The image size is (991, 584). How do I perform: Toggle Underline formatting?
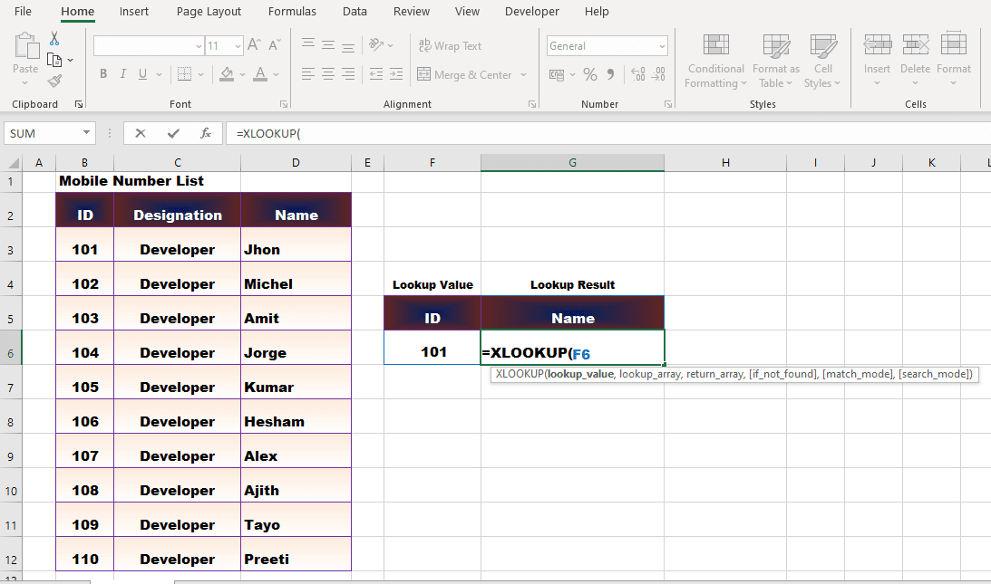point(143,74)
